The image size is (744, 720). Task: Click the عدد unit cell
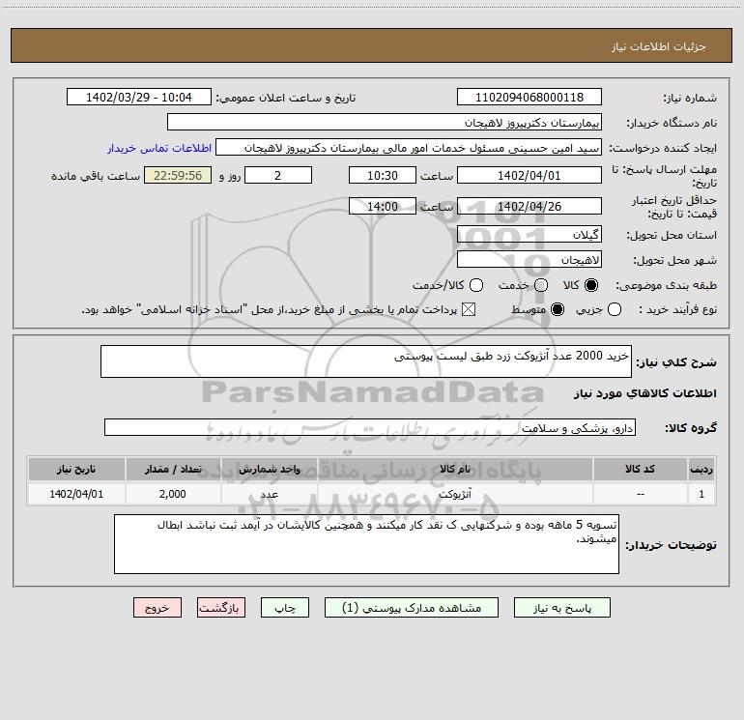[x=269, y=495]
